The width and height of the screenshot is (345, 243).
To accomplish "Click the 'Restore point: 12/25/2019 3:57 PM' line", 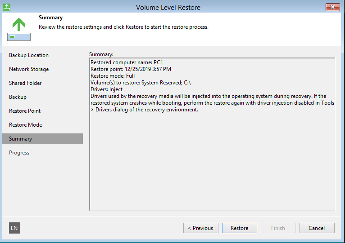I will click(x=131, y=69).
